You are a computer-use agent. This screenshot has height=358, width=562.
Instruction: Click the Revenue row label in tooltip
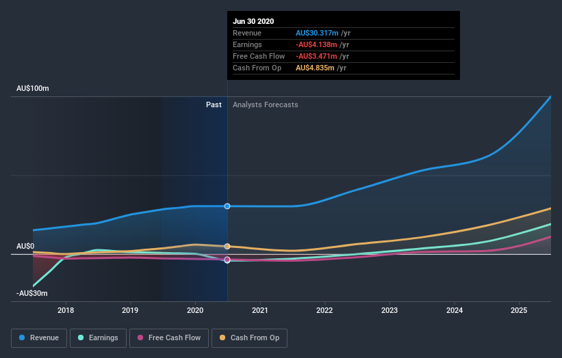[247, 33]
